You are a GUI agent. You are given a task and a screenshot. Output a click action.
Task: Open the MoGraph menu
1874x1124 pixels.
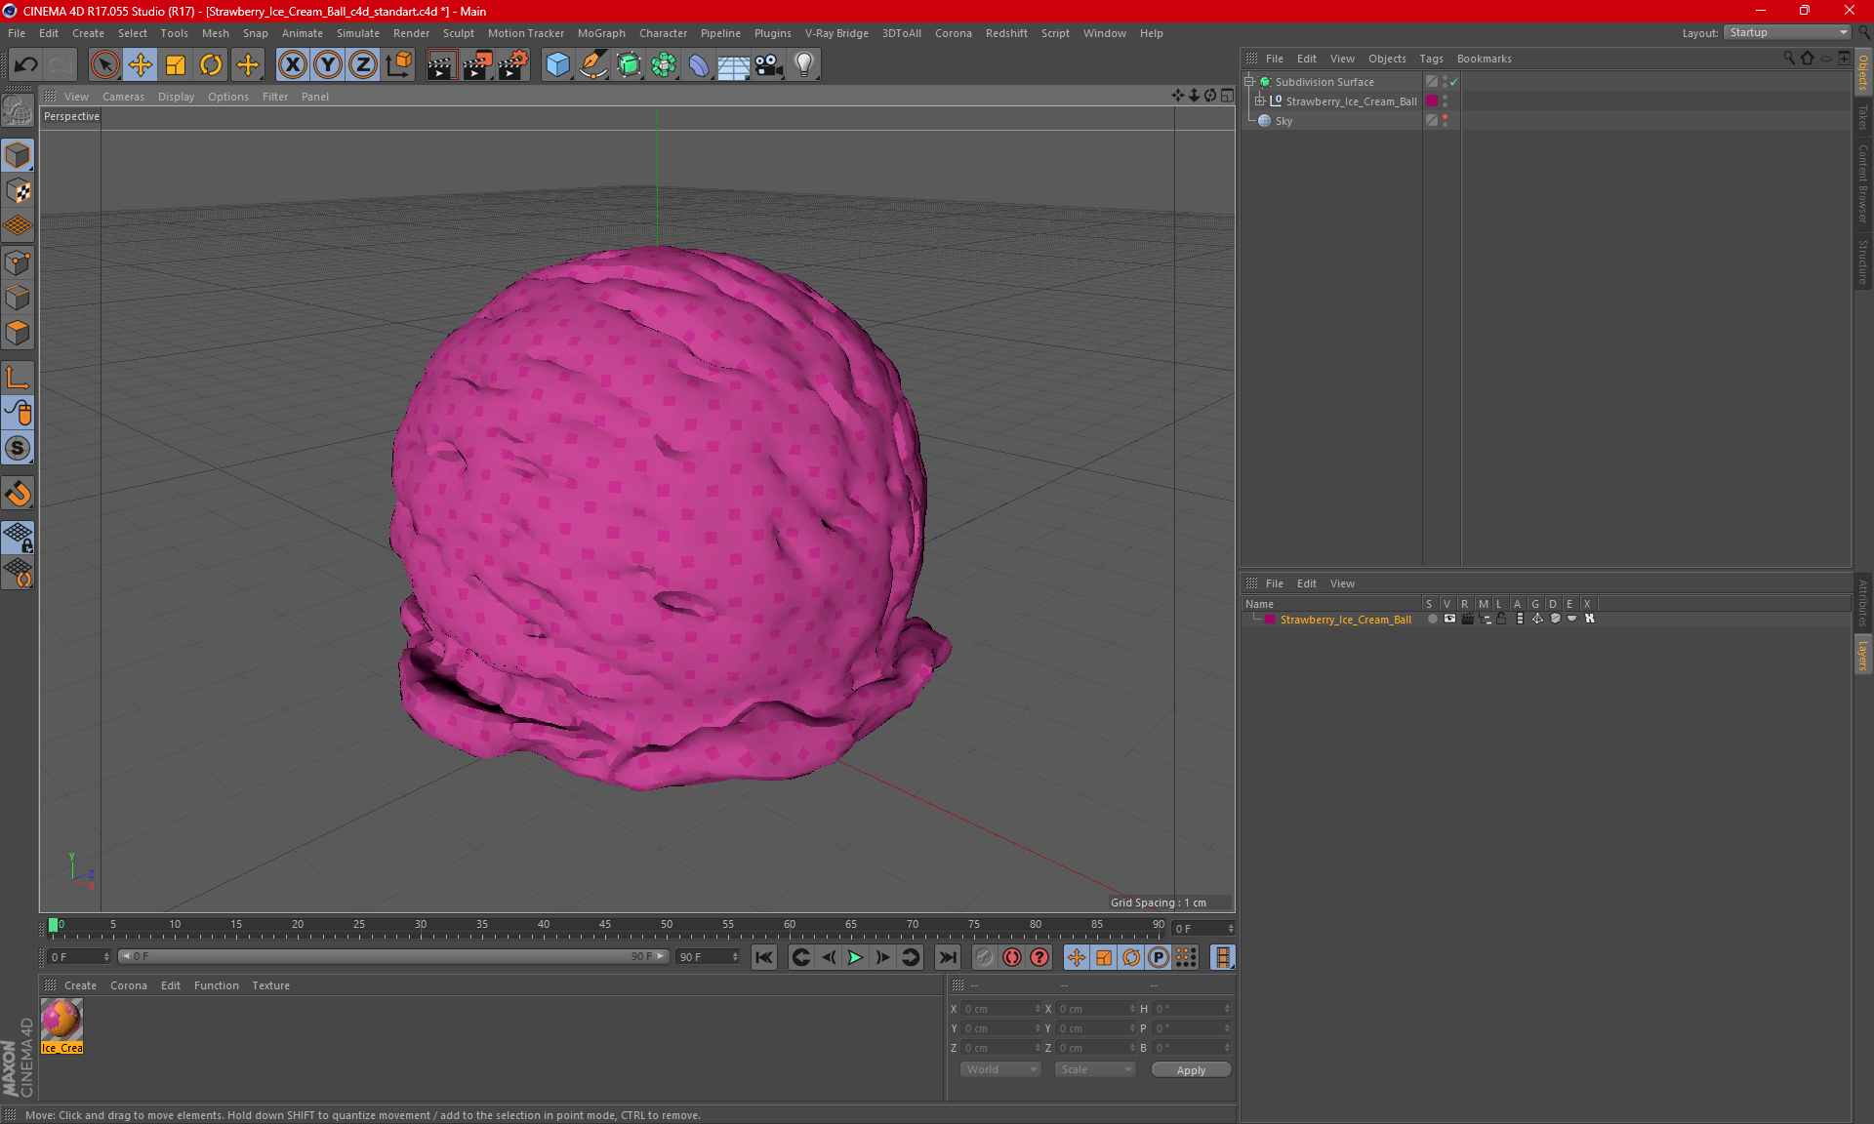600,33
